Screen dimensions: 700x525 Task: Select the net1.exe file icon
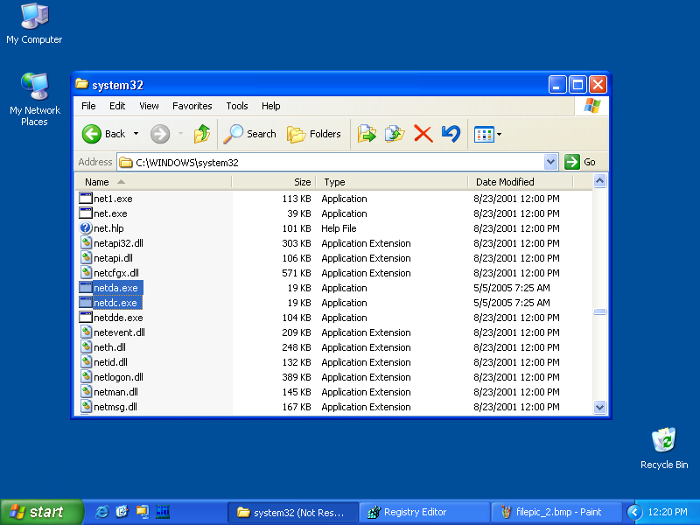(86, 199)
